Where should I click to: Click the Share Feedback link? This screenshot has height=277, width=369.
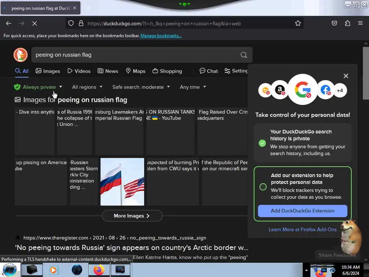click(337, 255)
